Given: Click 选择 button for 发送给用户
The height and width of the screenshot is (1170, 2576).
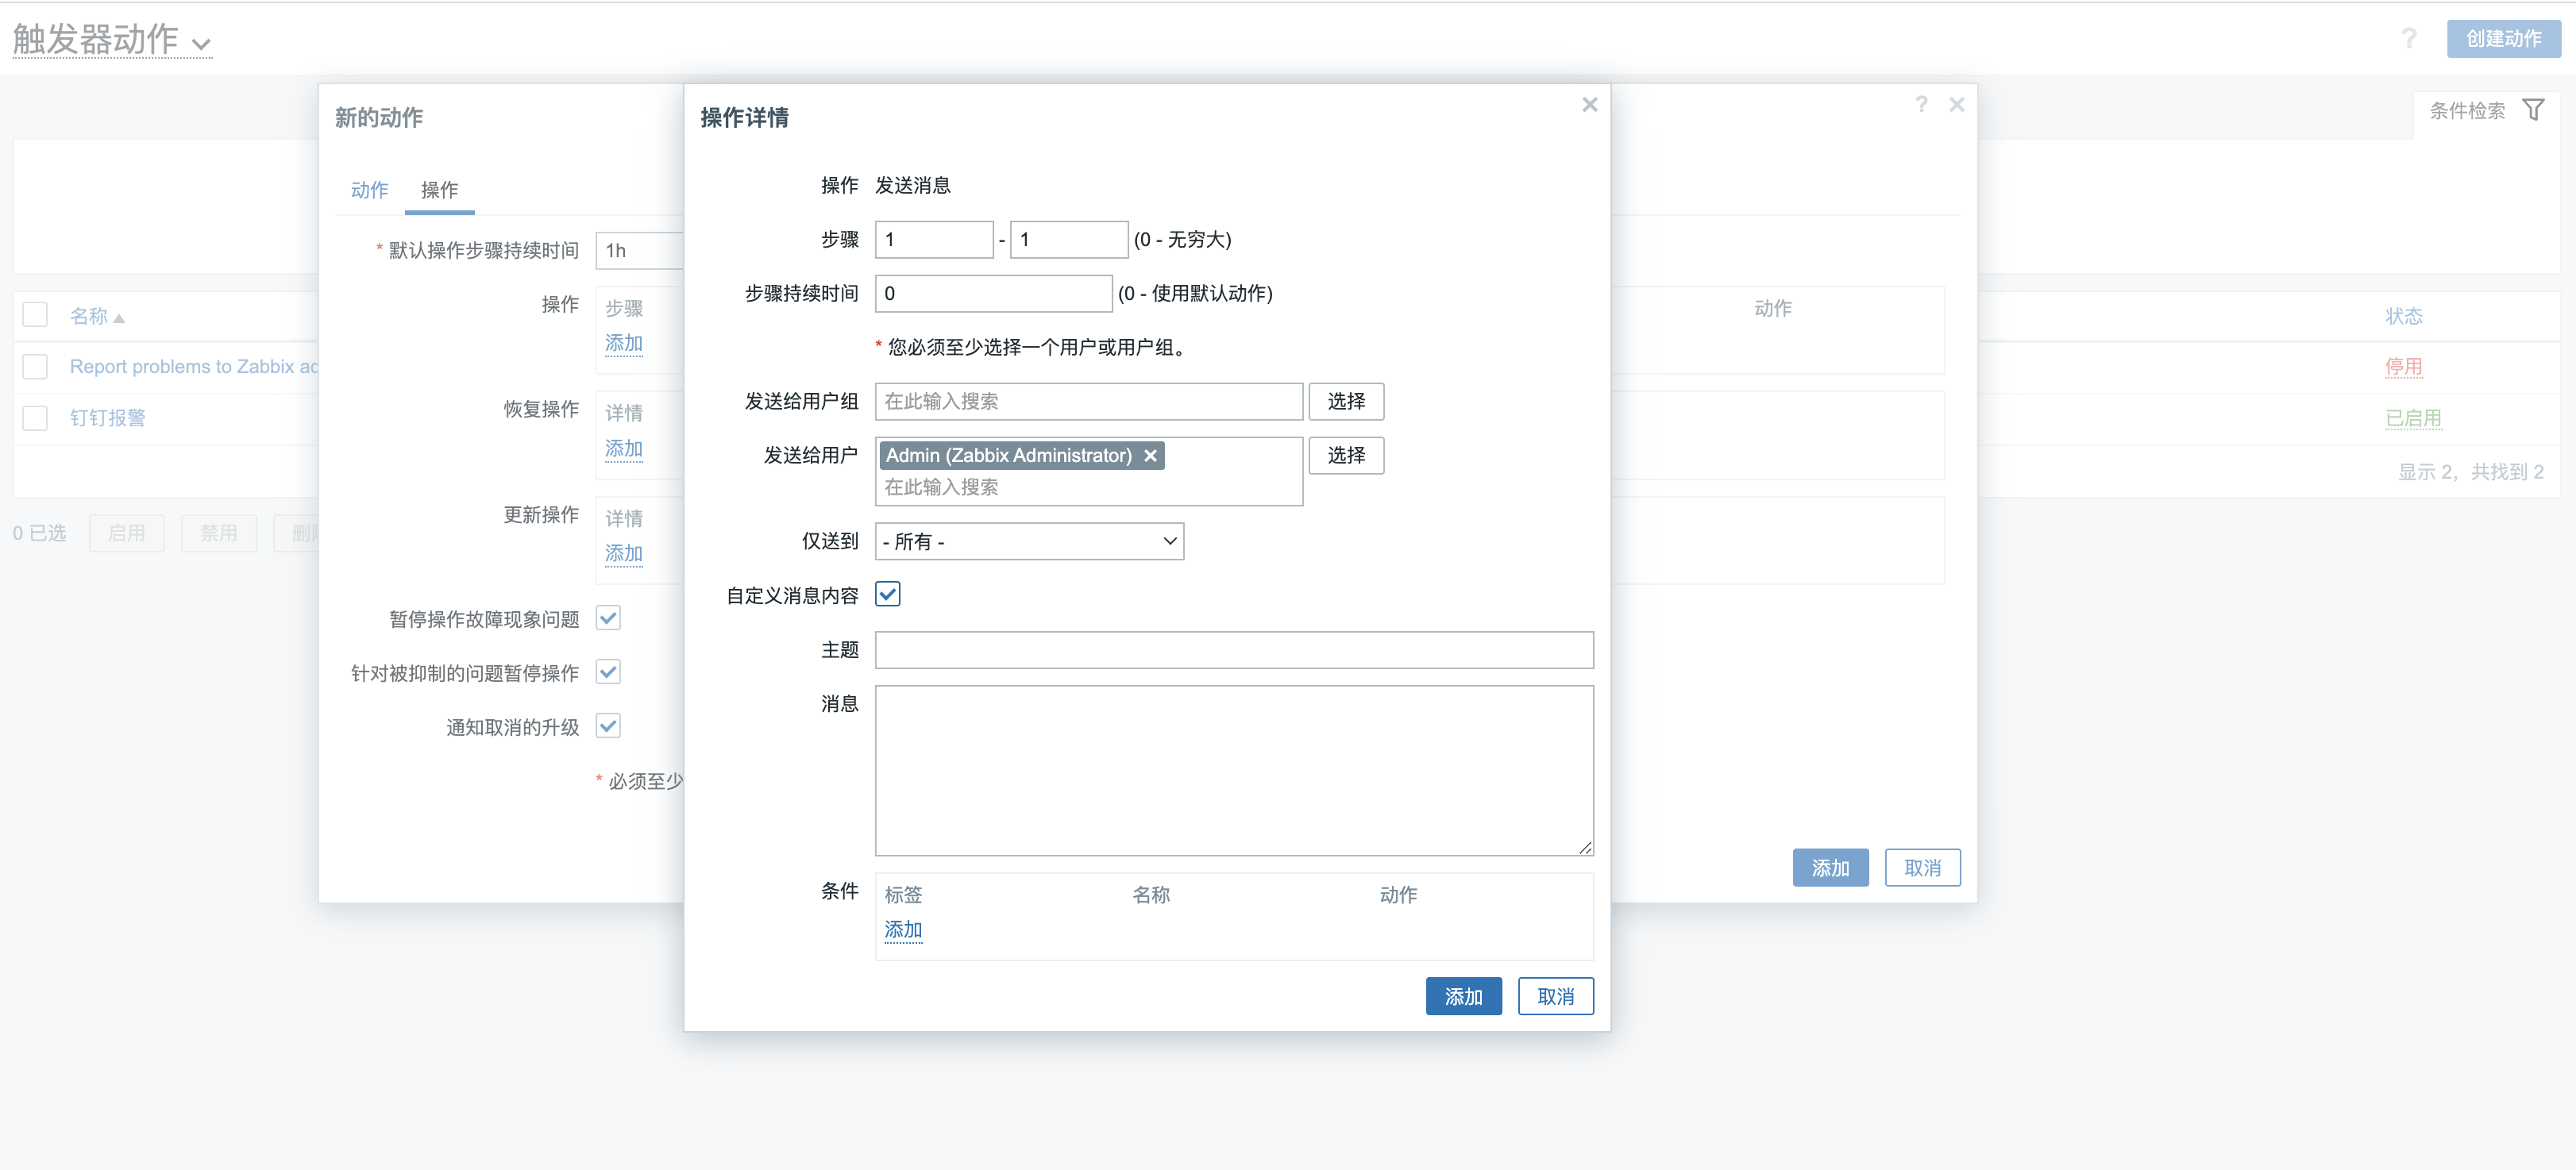Looking at the screenshot, I should [1346, 456].
